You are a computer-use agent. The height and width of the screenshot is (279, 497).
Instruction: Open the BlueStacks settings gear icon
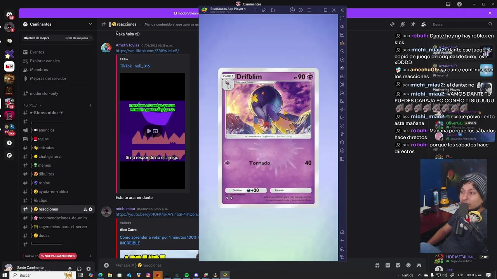tap(342, 232)
